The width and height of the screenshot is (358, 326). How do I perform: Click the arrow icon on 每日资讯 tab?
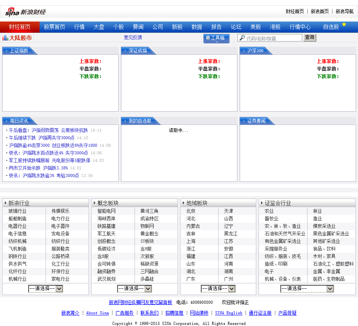[x=7, y=121]
